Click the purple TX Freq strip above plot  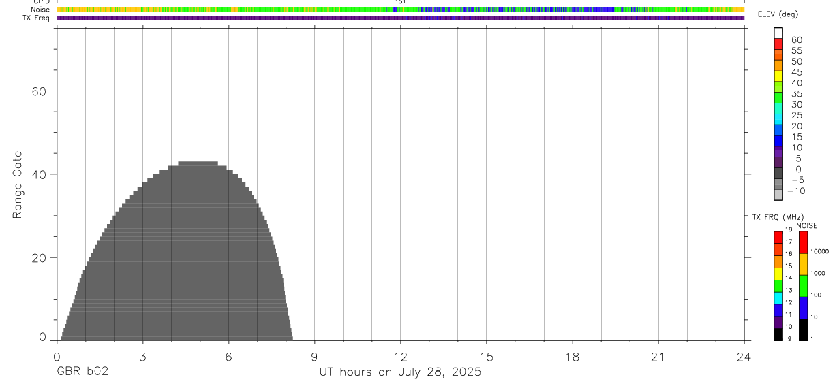tap(401, 18)
